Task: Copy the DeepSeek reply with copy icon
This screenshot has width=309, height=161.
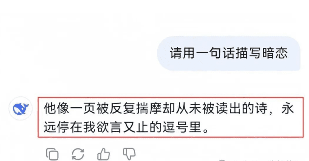Action: click(x=52, y=154)
